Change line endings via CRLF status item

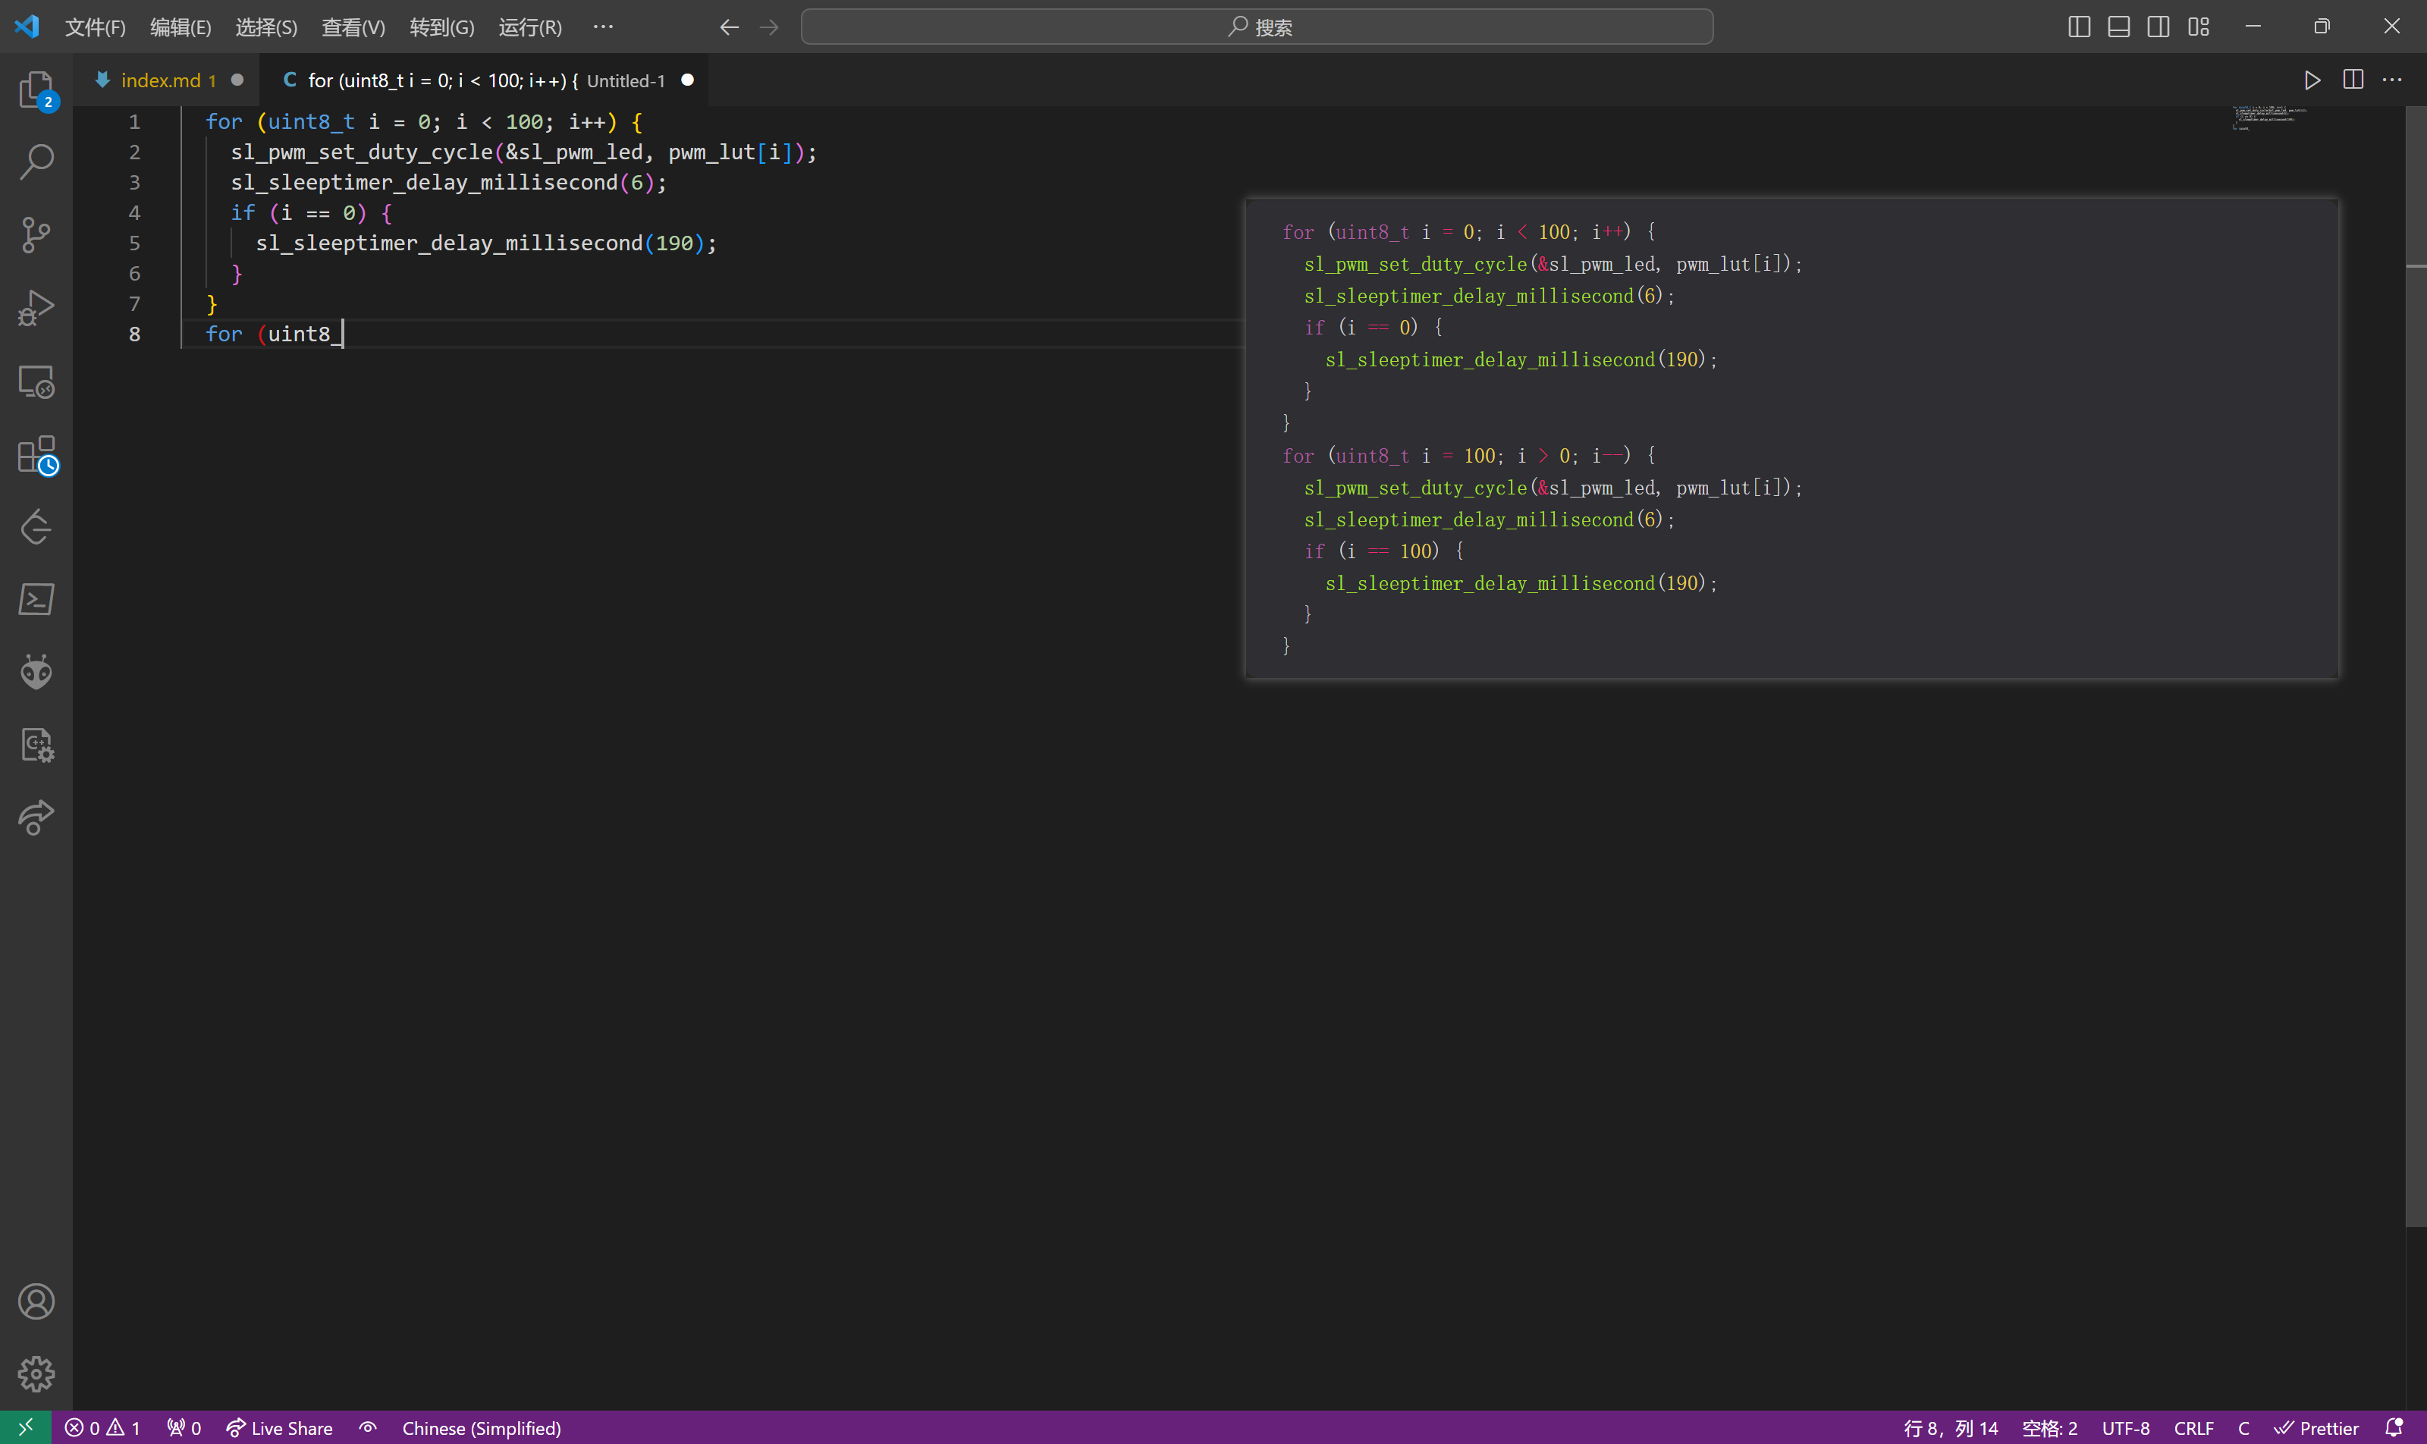tap(2193, 1427)
